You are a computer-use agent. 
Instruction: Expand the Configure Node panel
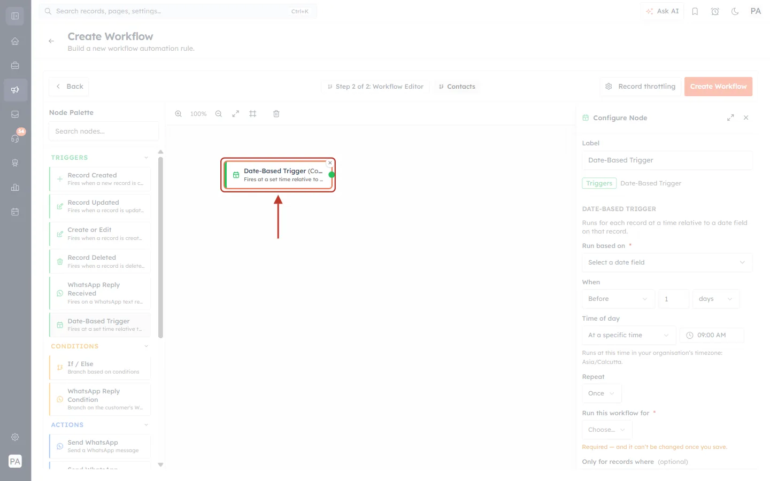[730, 118]
